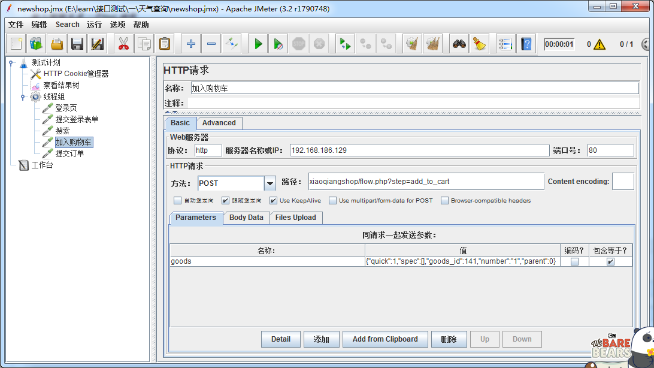The image size is (654, 368).
Task: Click the Shutdown X icon
Action: tap(319, 44)
